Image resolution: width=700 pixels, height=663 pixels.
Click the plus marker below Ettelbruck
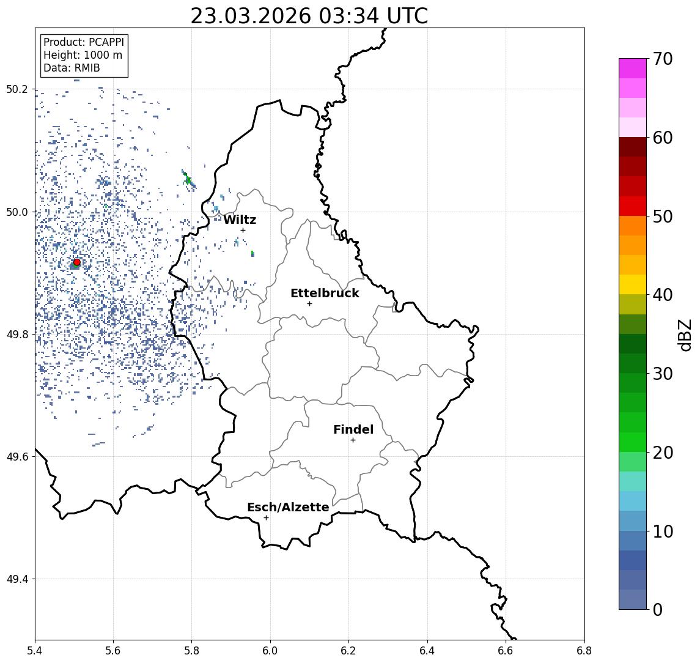[309, 304]
